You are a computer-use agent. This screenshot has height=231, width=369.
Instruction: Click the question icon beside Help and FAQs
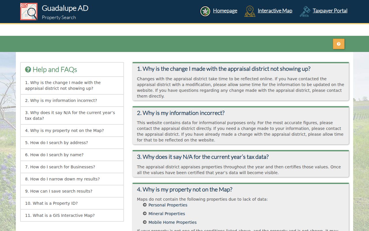coord(28,70)
